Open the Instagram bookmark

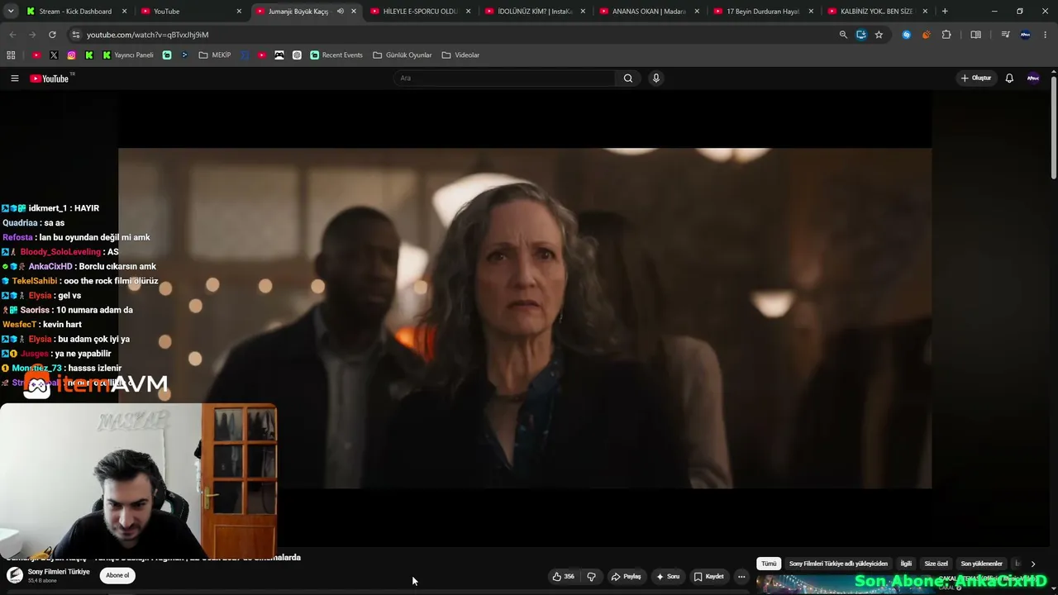click(x=72, y=55)
